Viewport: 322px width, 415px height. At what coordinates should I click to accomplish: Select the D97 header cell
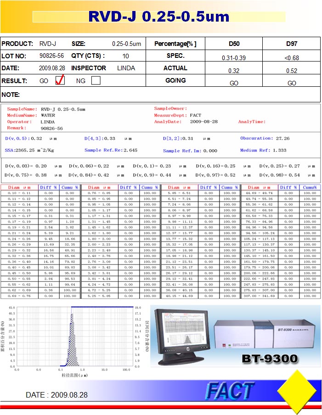[292, 44]
